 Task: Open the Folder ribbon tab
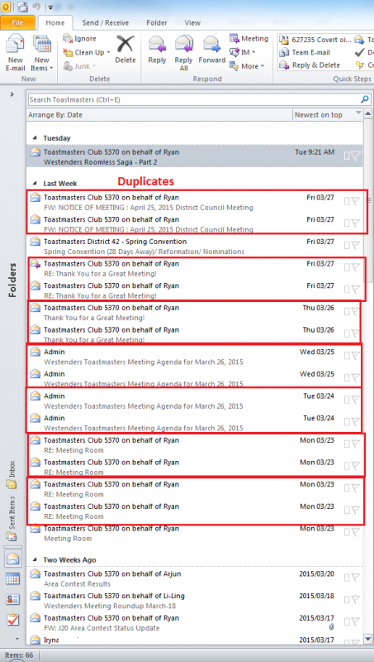157,23
